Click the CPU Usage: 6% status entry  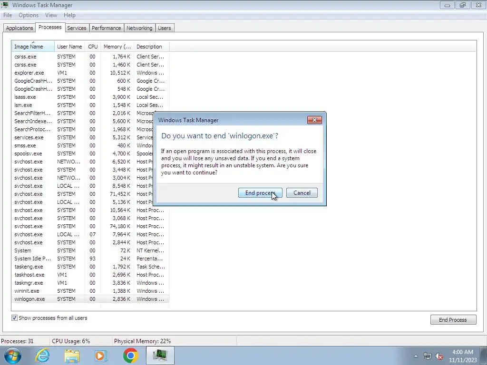pos(71,341)
